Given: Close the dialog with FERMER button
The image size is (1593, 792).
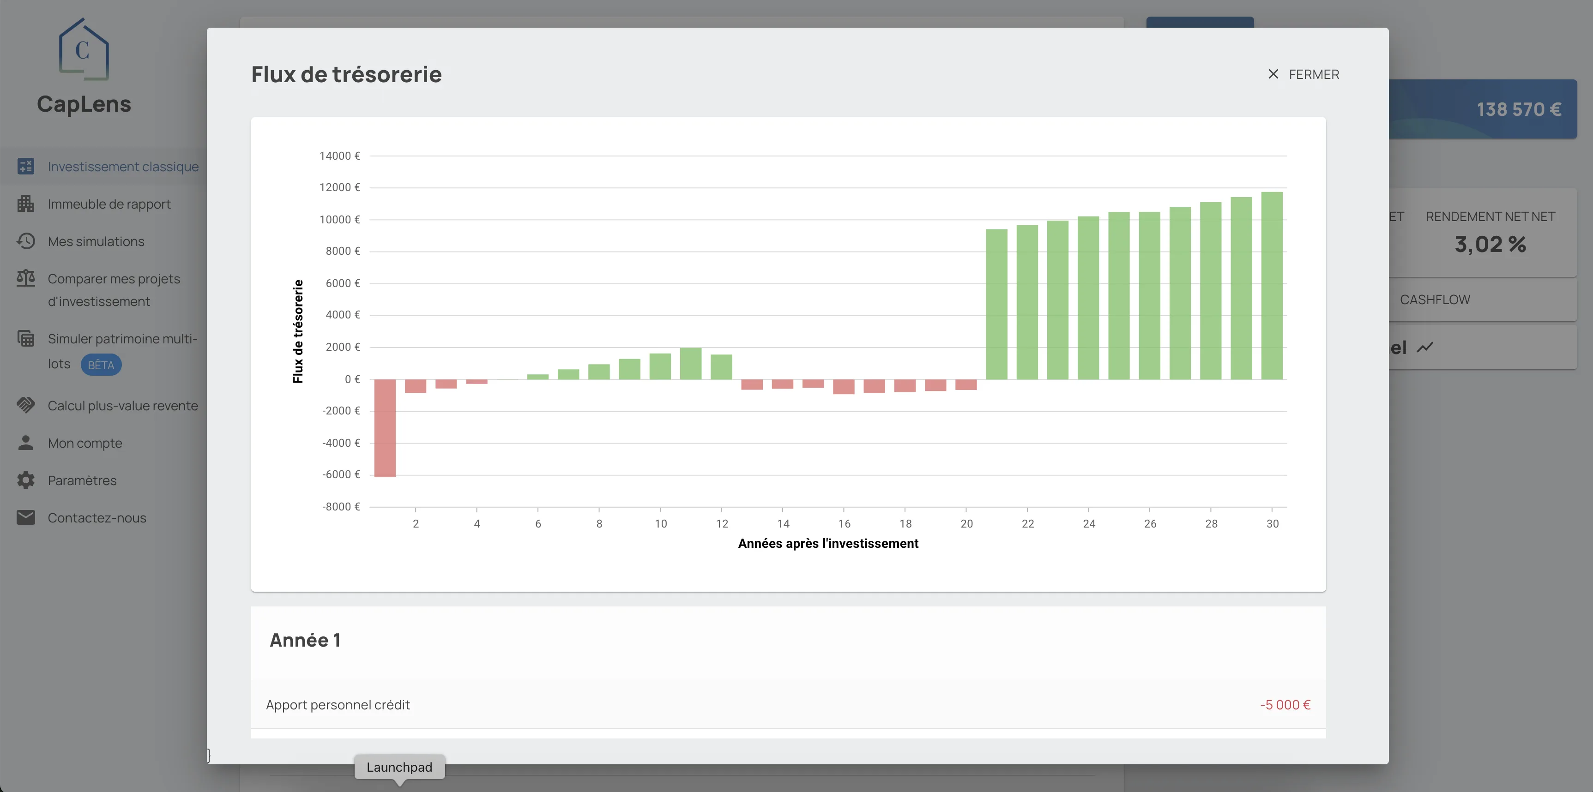Looking at the screenshot, I should pos(1303,74).
